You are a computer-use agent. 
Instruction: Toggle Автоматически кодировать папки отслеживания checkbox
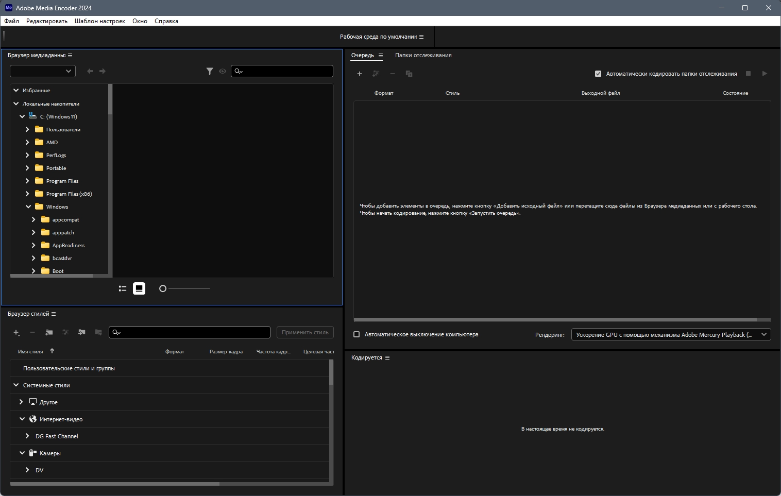[x=598, y=74]
